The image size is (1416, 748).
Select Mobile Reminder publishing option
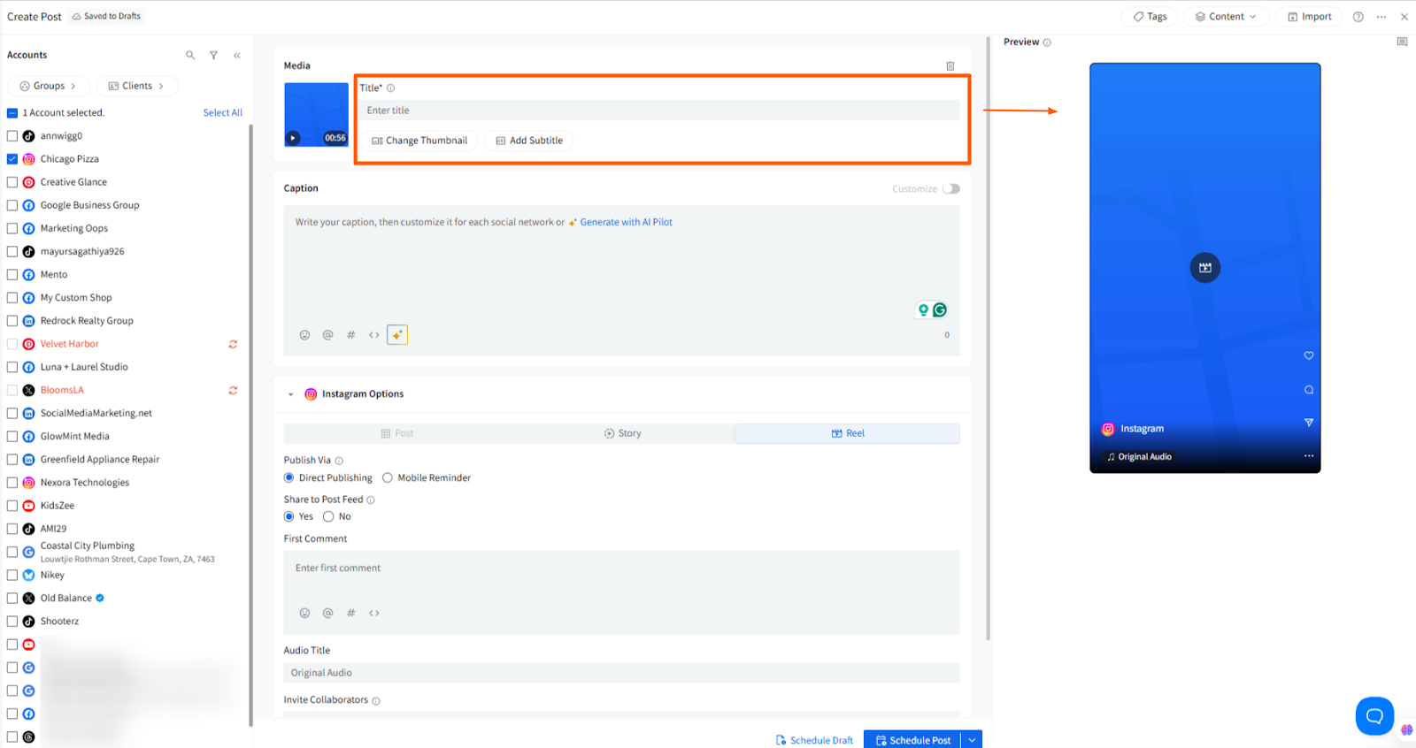(388, 477)
